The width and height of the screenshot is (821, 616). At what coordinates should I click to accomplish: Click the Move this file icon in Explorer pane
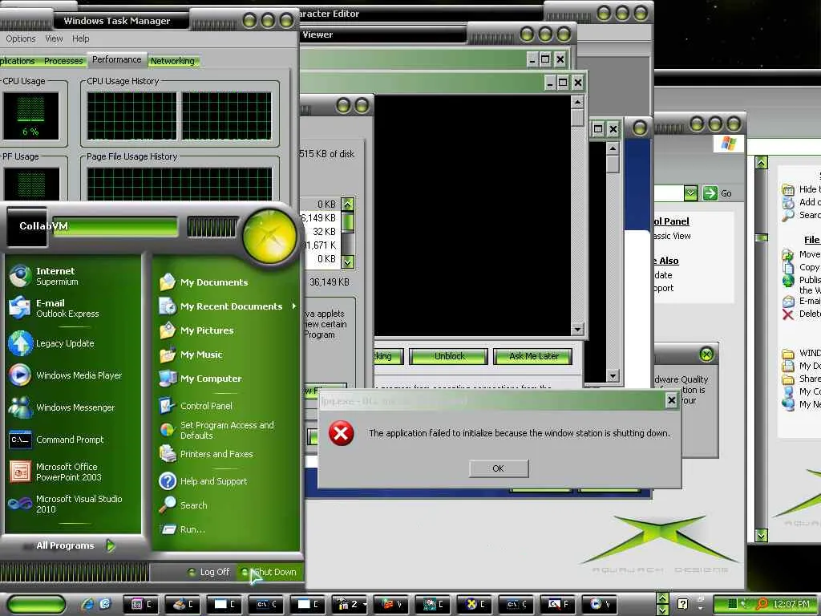(x=788, y=254)
